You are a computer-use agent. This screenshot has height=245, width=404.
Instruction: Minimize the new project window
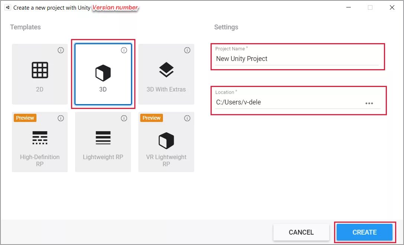click(349, 7)
